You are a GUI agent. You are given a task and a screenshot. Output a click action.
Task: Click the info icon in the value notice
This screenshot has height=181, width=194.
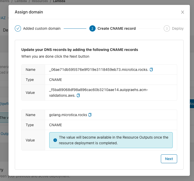tap(55, 140)
